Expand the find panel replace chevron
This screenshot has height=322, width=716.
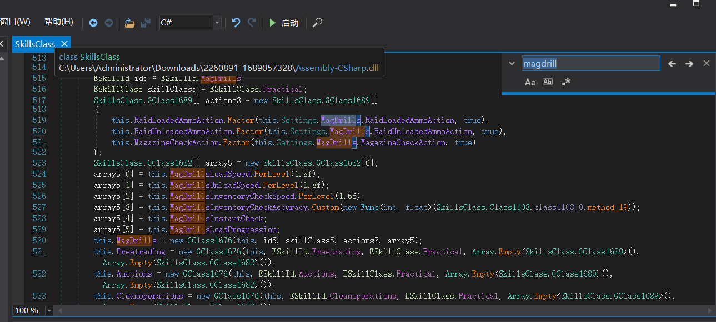(x=512, y=64)
